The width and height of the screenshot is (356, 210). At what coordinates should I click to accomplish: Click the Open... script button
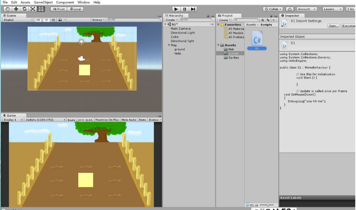click(x=333, y=26)
